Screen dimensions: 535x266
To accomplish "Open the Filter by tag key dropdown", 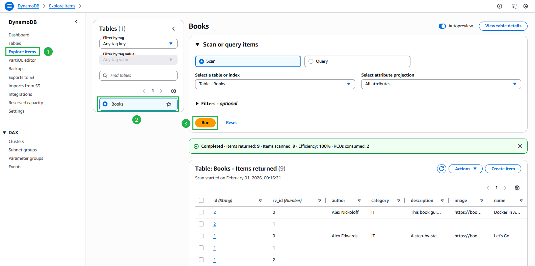I will (138, 43).
